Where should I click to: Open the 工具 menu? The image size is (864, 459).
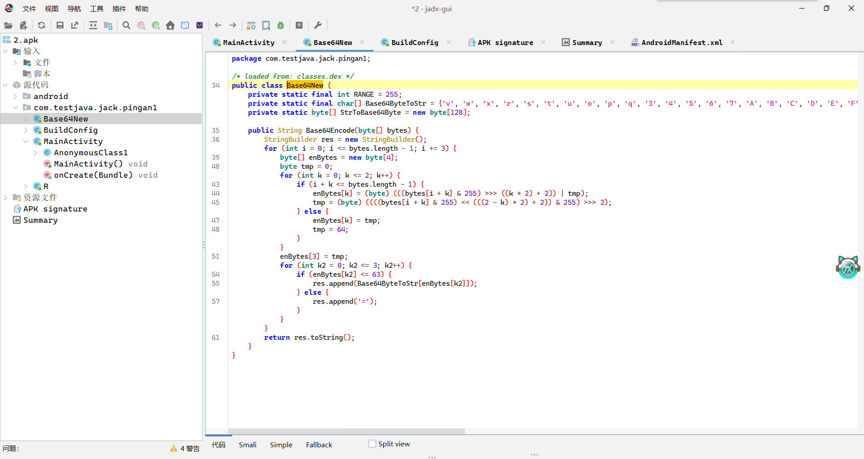click(x=96, y=9)
